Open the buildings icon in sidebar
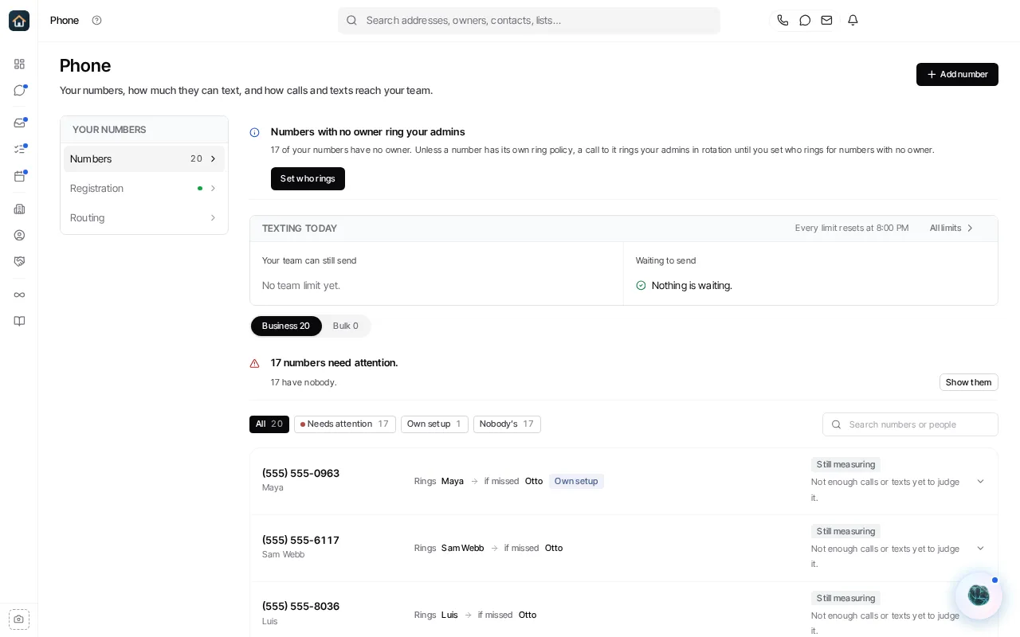This screenshot has width=1020, height=637. coord(19,209)
